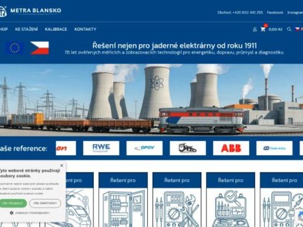Click the cookie settings gear icon

[x=12, y=212]
